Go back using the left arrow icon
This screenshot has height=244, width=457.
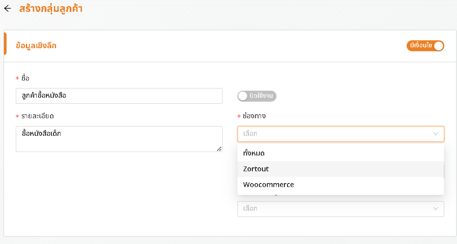pos(7,8)
